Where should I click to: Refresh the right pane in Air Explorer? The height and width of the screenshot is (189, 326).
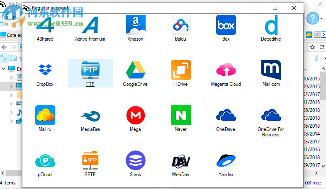pos(322,47)
